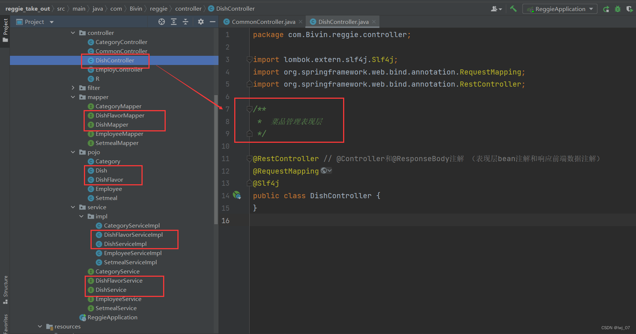Fold the Javadoc comment at line 7
The width and height of the screenshot is (636, 334).
tap(250, 109)
